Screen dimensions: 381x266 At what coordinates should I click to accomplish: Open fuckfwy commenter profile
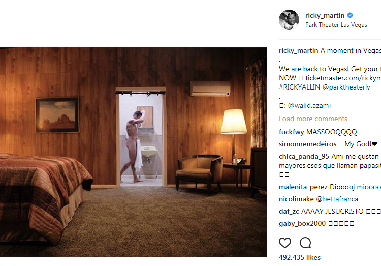(x=292, y=132)
